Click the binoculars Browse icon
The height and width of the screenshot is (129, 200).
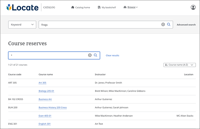tap(125, 7)
